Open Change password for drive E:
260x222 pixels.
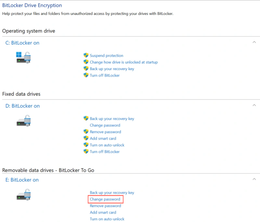click(x=105, y=199)
